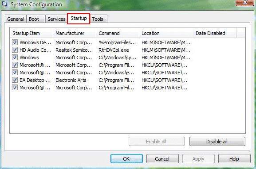The height and width of the screenshot is (169, 256).
Task: Select the Realtek Semico... manufacturer cell
Action: point(74,50)
